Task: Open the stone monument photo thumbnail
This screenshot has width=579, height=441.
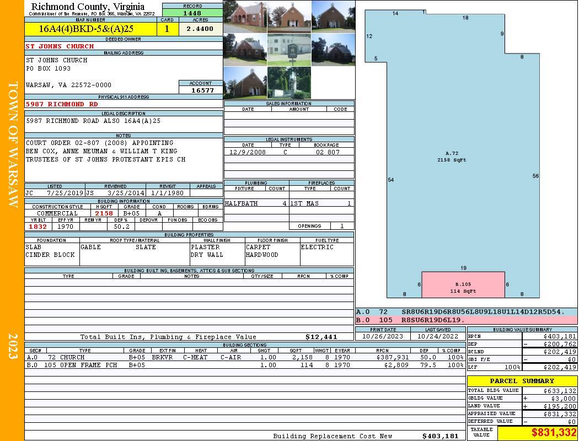Action: click(289, 83)
